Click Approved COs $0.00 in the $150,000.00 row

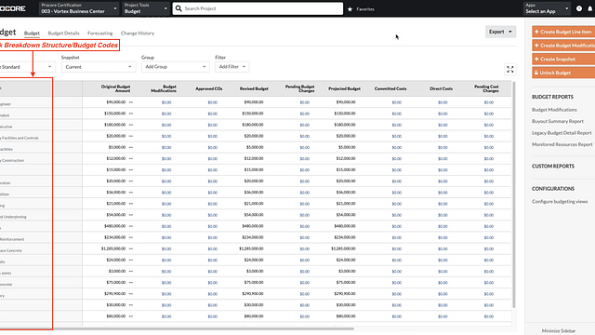(x=213, y=114)
